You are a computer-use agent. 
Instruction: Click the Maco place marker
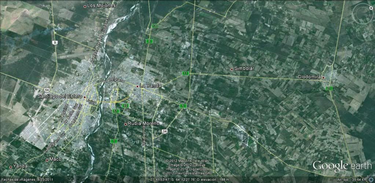click(47, 160)
